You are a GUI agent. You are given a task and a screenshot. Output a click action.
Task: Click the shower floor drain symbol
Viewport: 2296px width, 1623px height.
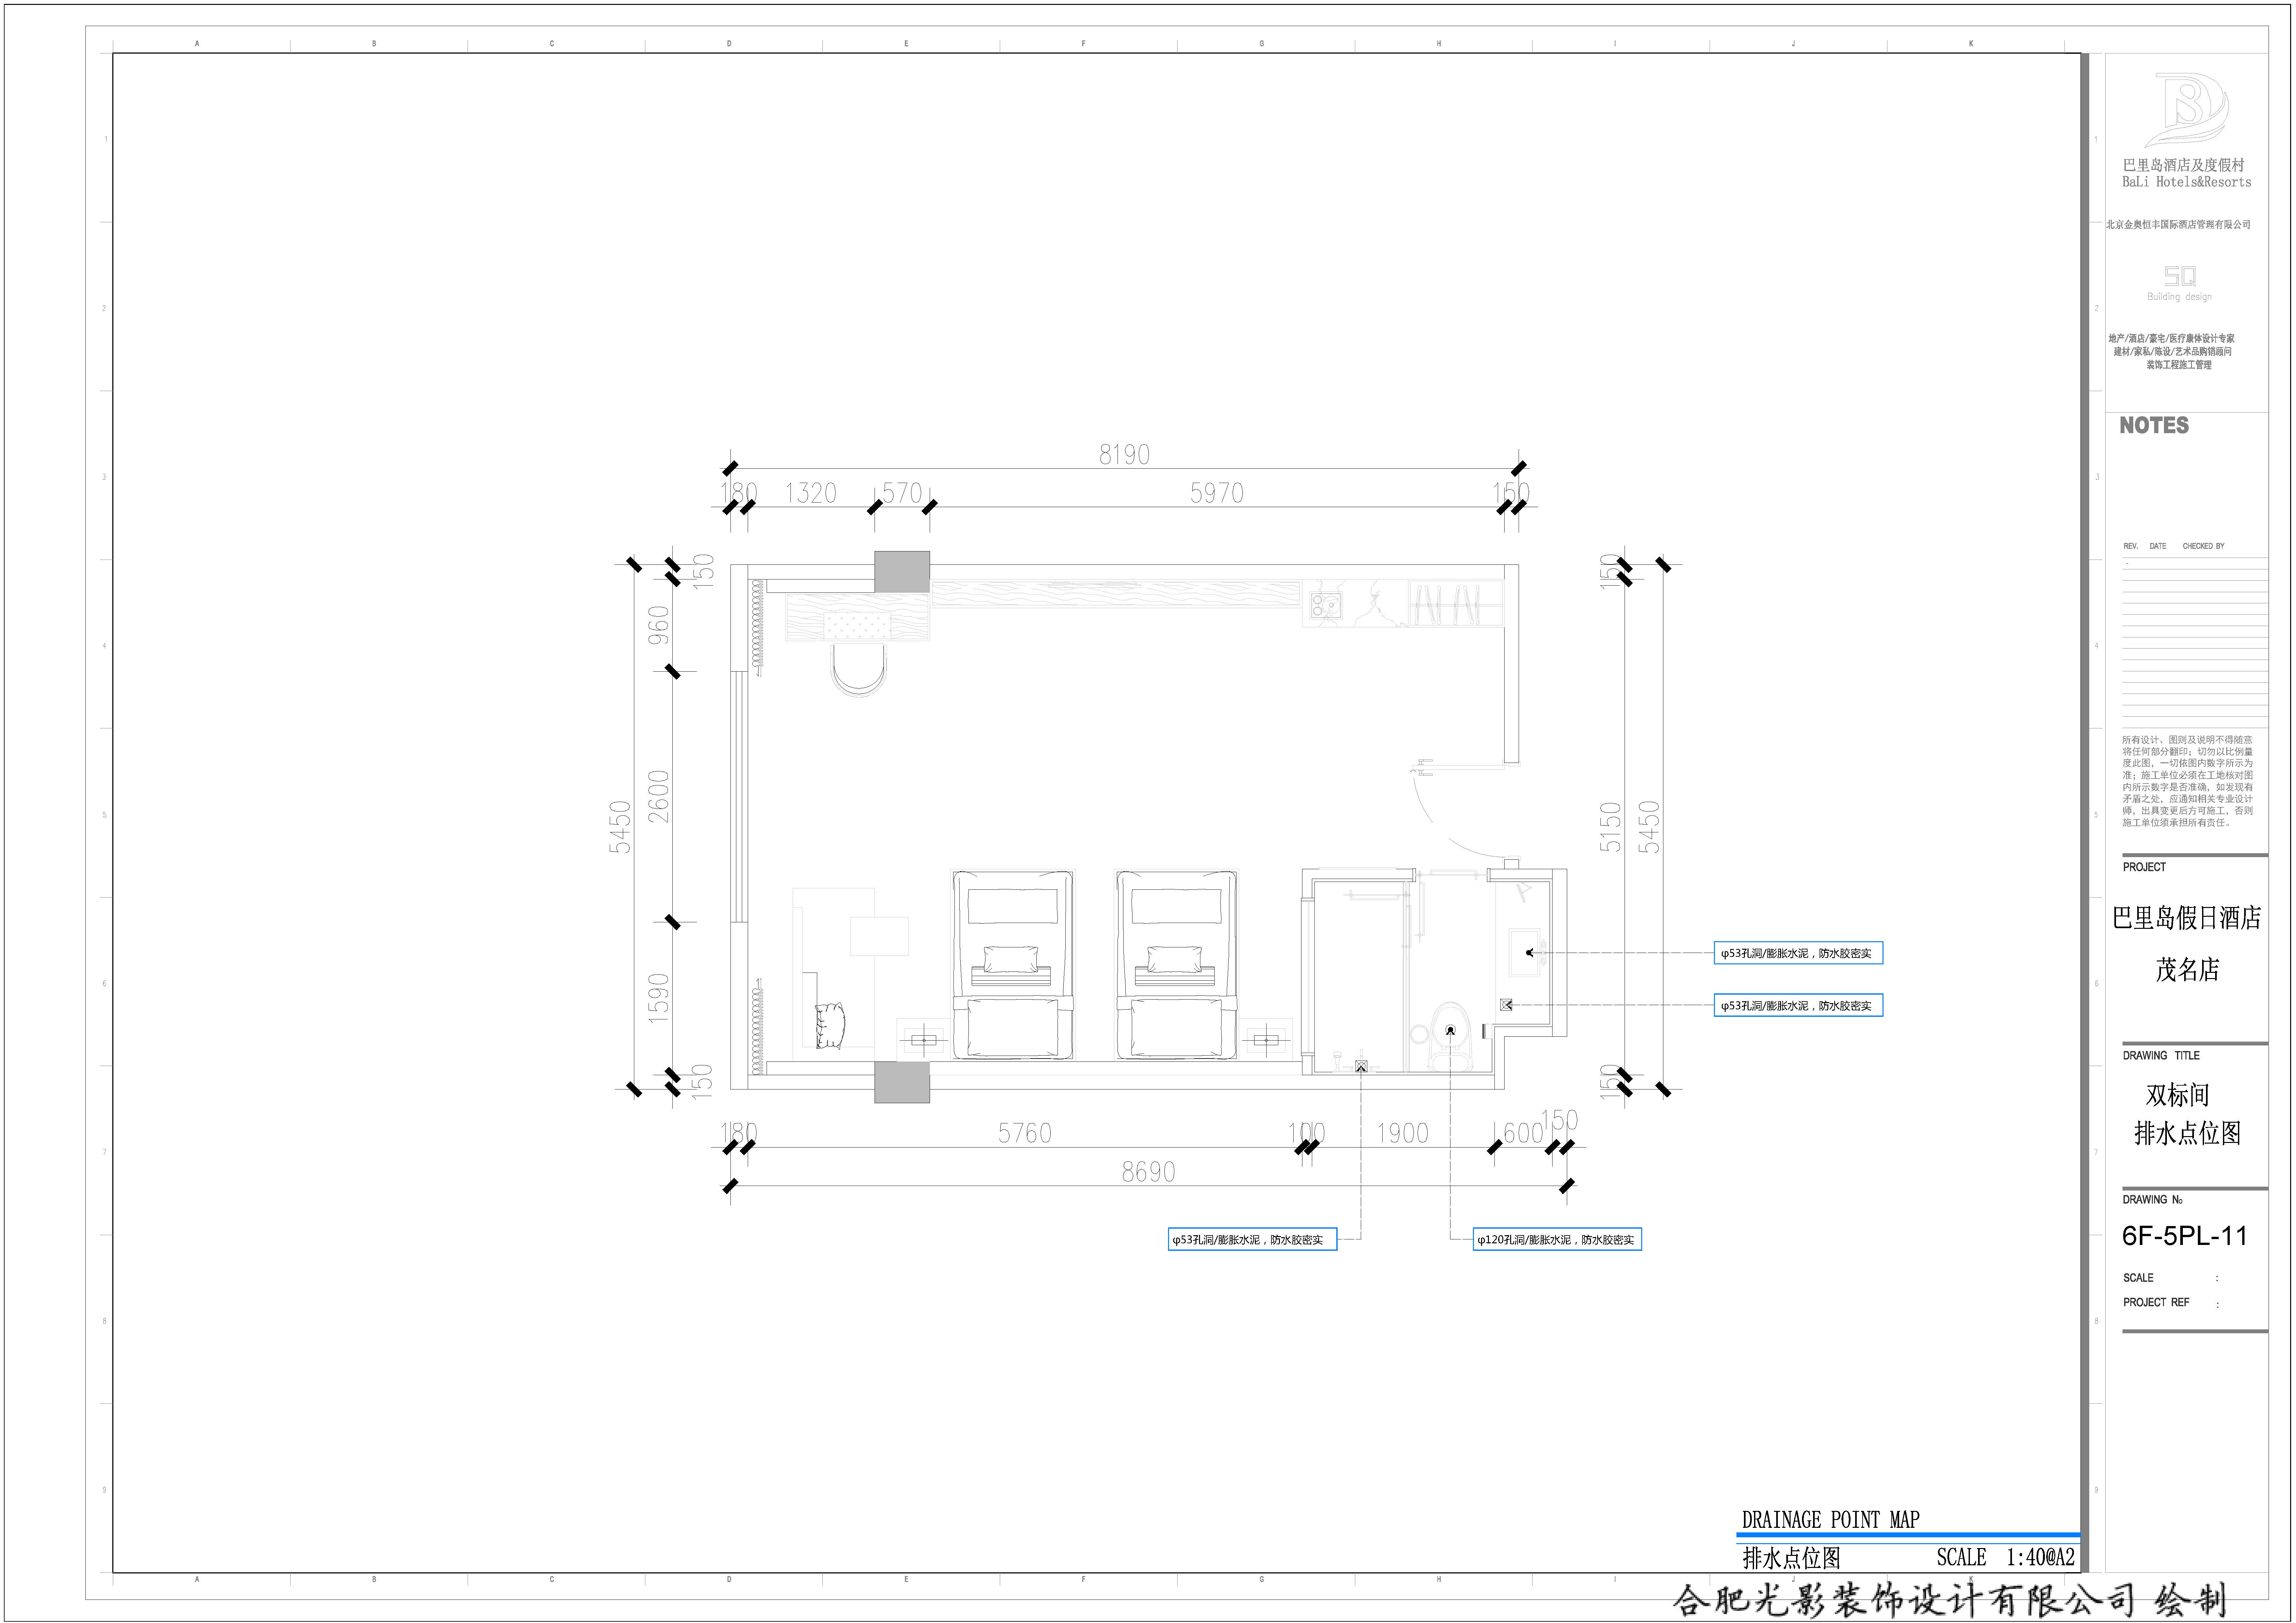point(1361,1066)
